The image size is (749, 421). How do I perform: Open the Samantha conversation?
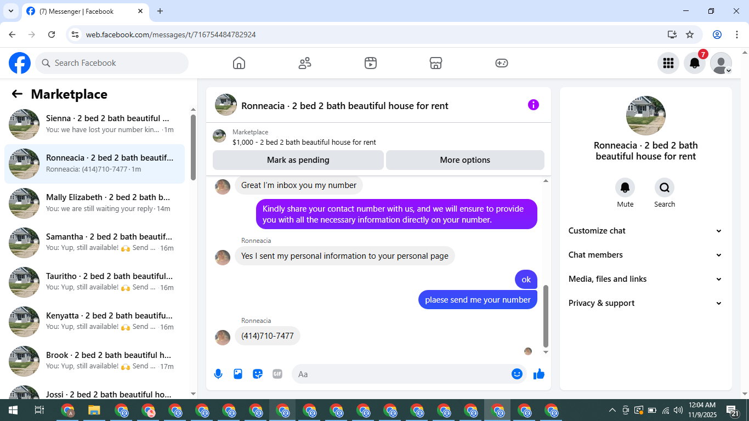(x=94, y=242)
